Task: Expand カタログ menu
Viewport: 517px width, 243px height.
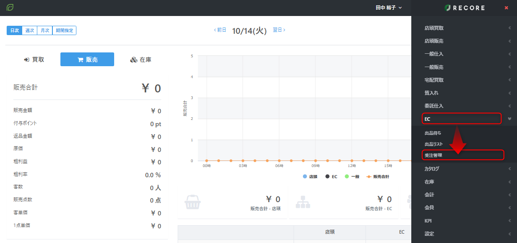Action: click(x=464, y=169)
